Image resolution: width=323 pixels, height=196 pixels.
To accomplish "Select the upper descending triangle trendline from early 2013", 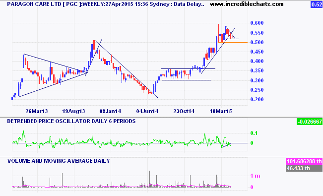I will point(56,63).
